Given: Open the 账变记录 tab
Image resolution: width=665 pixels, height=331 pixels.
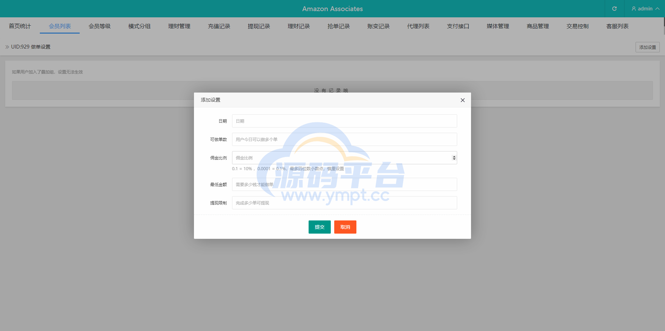Looking at the screenshot, I should pos(378,26).
